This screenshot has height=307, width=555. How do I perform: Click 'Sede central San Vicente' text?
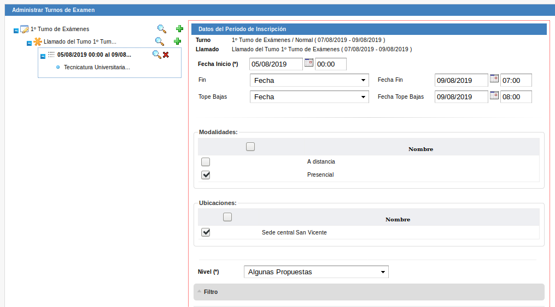point(294,232)
